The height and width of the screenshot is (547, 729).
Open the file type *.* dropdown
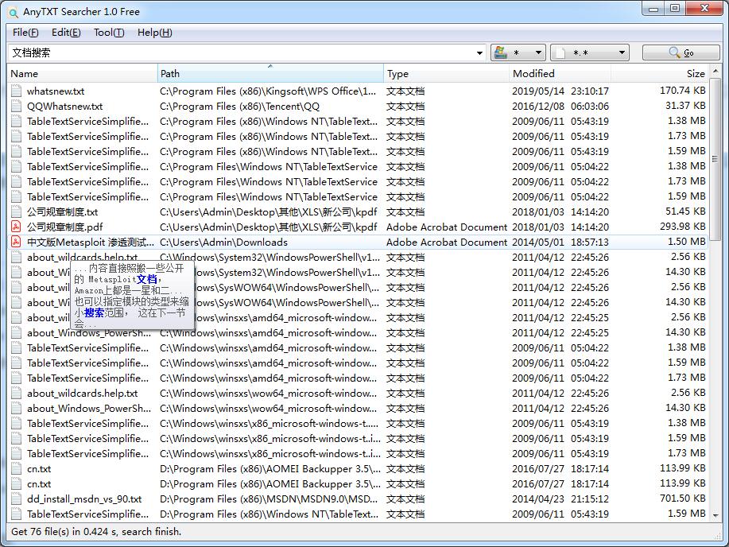pyautogui.click(x=590, y=52)
